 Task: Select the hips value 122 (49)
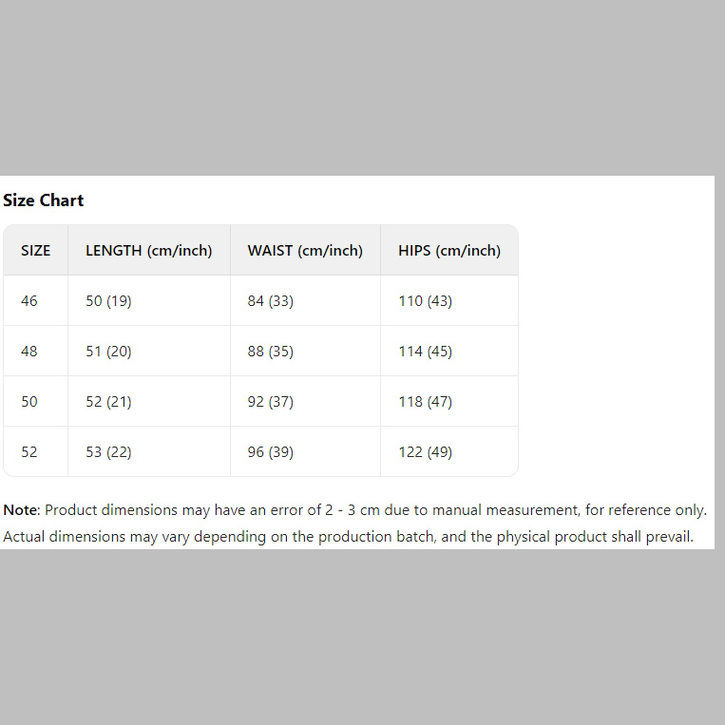click(426, 452)
